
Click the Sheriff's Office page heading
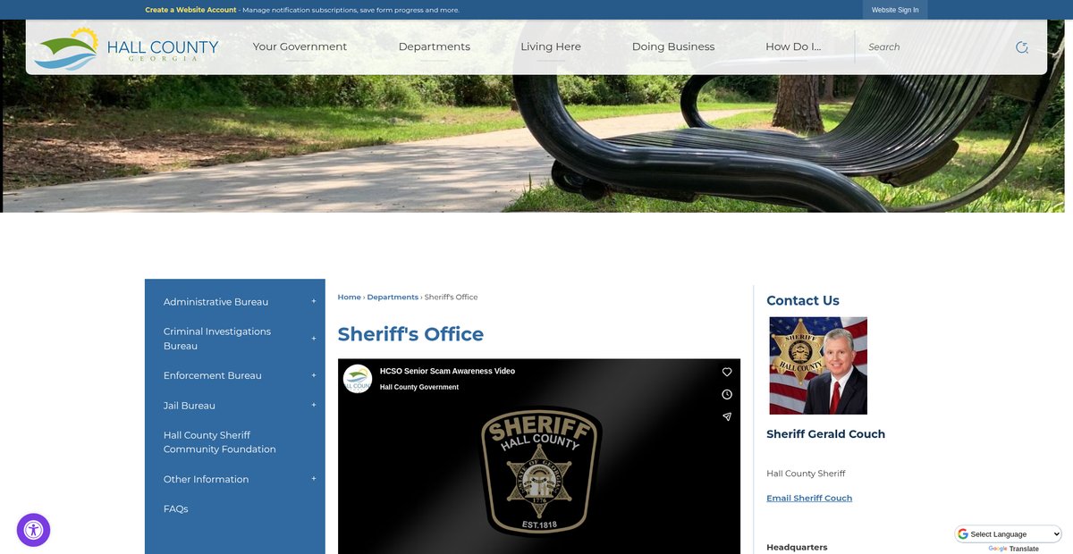click(x=410, y=334)
